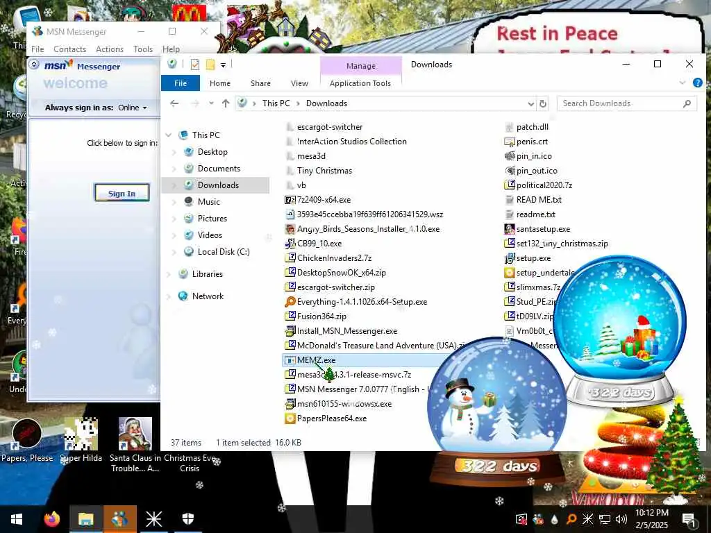Viewport: 711px width, 533px height.
Task: Click Explorer Help question mark icon
Action: (x=697, y=83)
